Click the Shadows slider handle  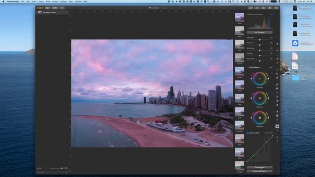(260, 45)
